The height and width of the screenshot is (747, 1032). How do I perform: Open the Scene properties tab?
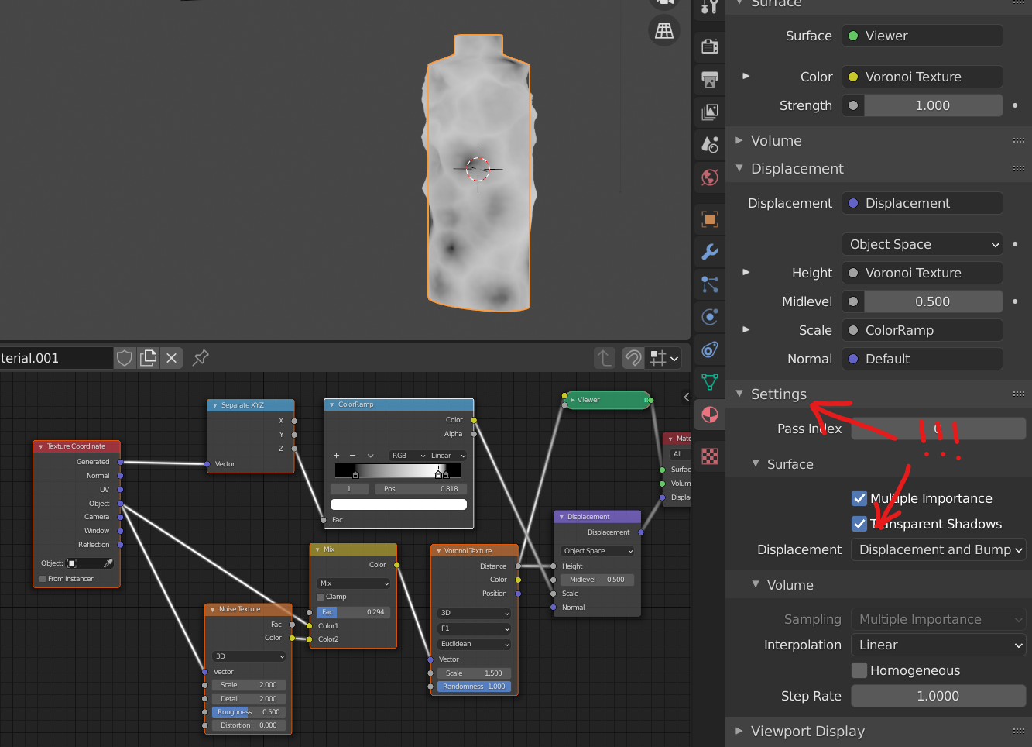click(x=709, y=144)
